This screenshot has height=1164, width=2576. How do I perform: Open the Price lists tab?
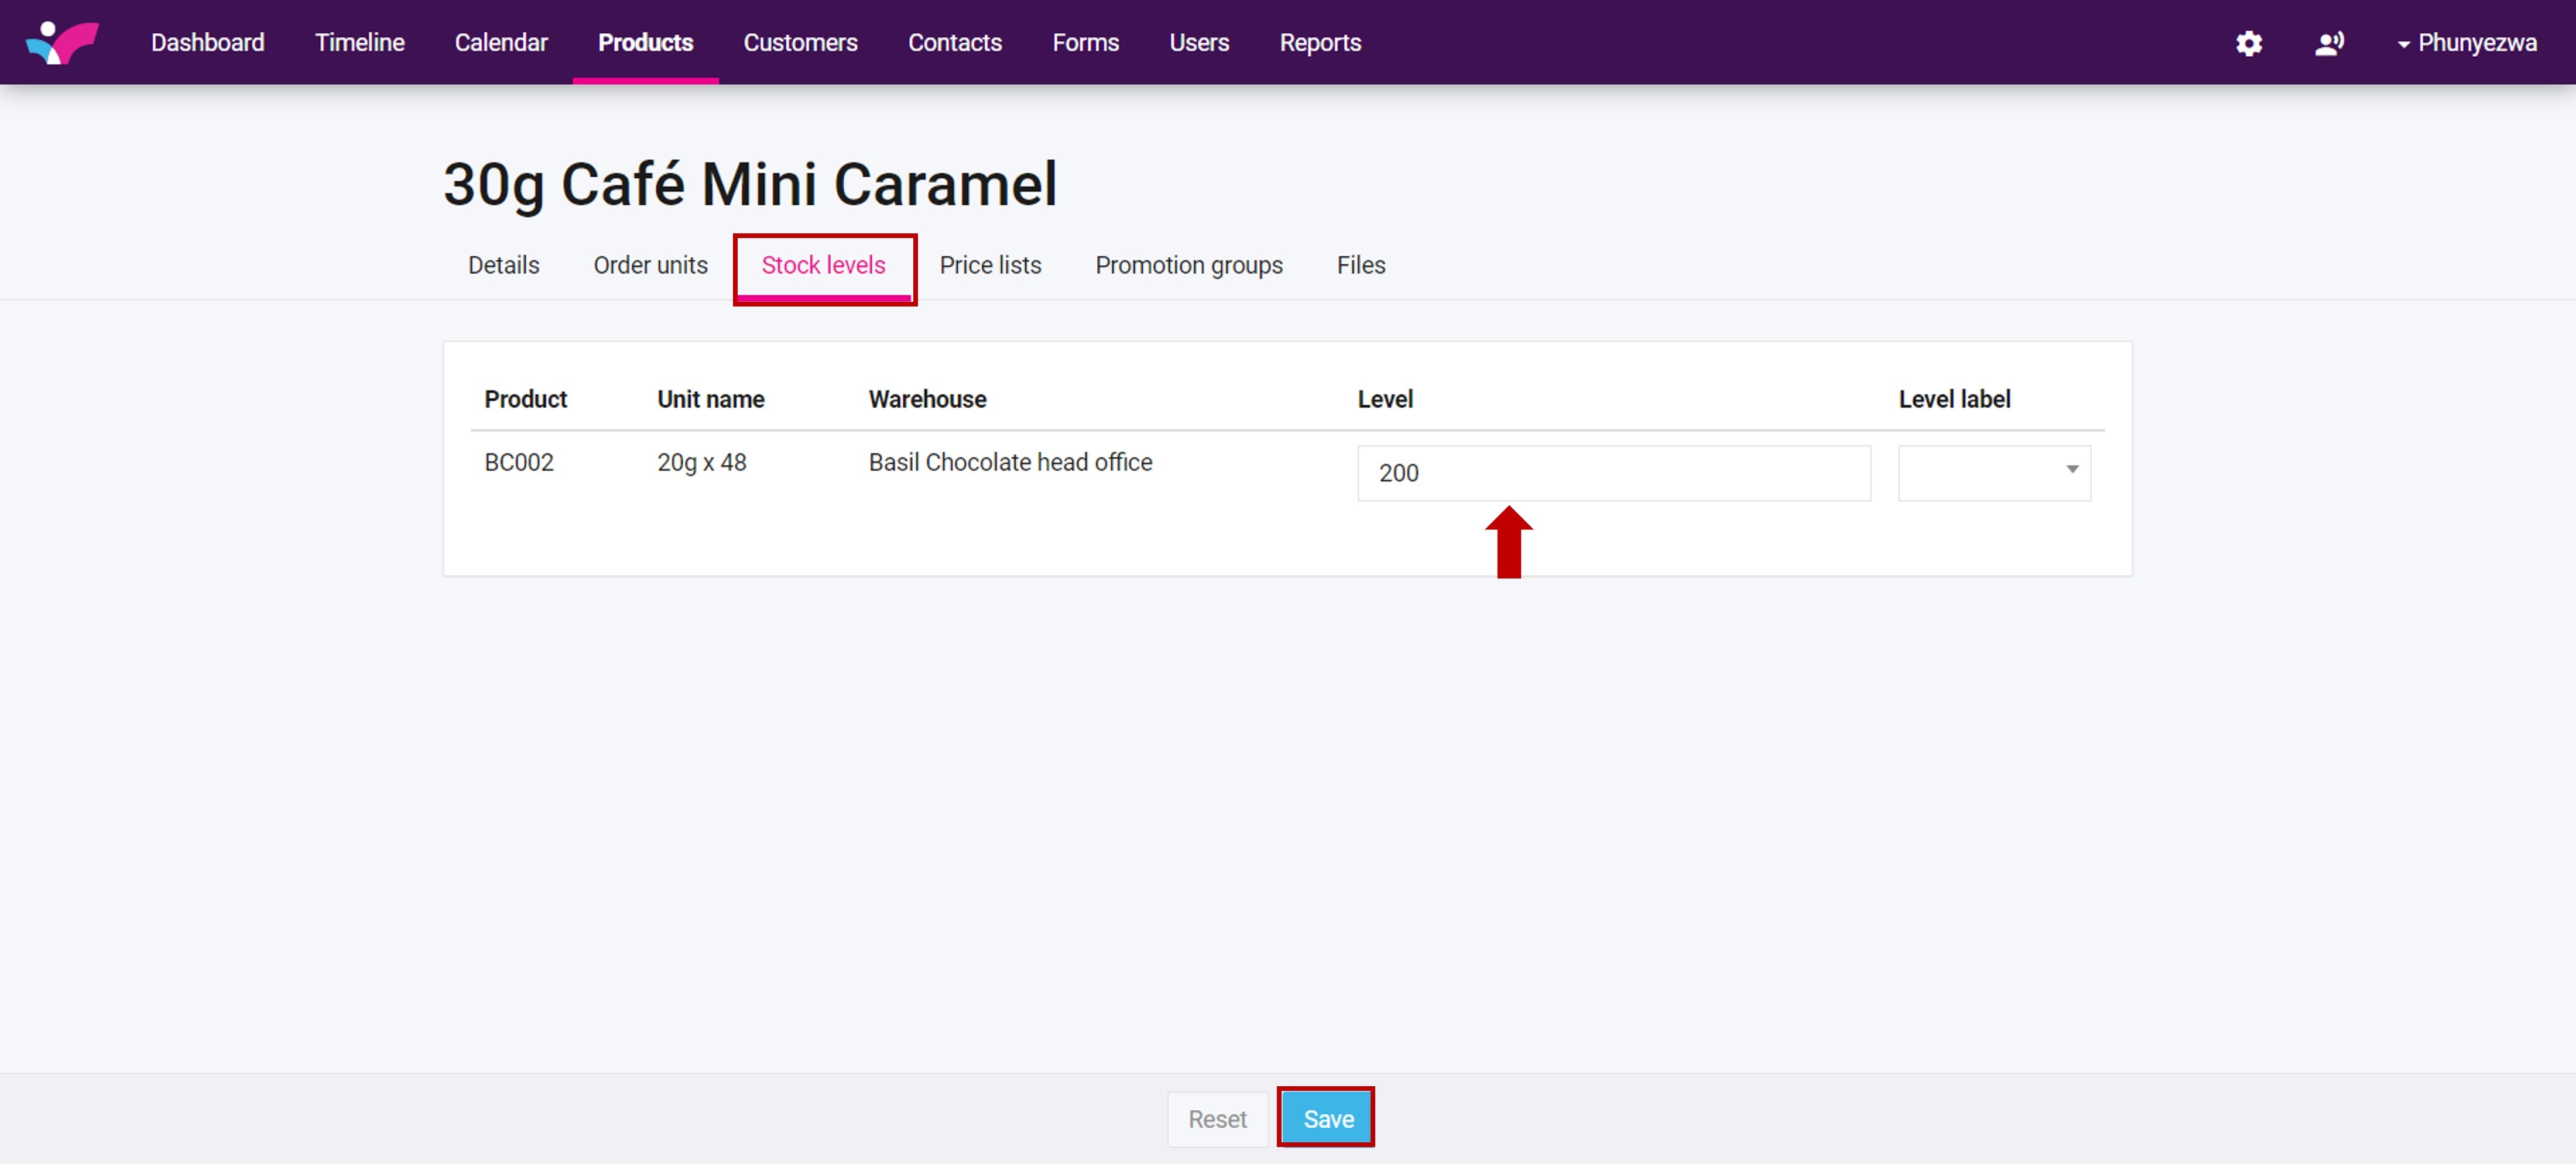point(990,265)
